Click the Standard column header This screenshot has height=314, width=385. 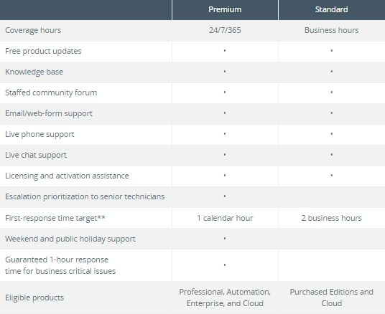tap(331, 9)
